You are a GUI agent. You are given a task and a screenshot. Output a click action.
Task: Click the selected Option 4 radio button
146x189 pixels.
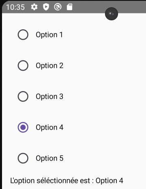coord(23,127)
